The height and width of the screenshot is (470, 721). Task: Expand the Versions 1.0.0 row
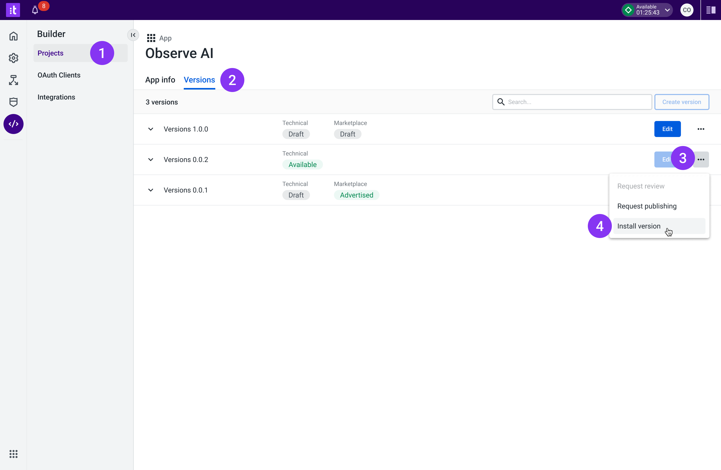tap(150, 129)
